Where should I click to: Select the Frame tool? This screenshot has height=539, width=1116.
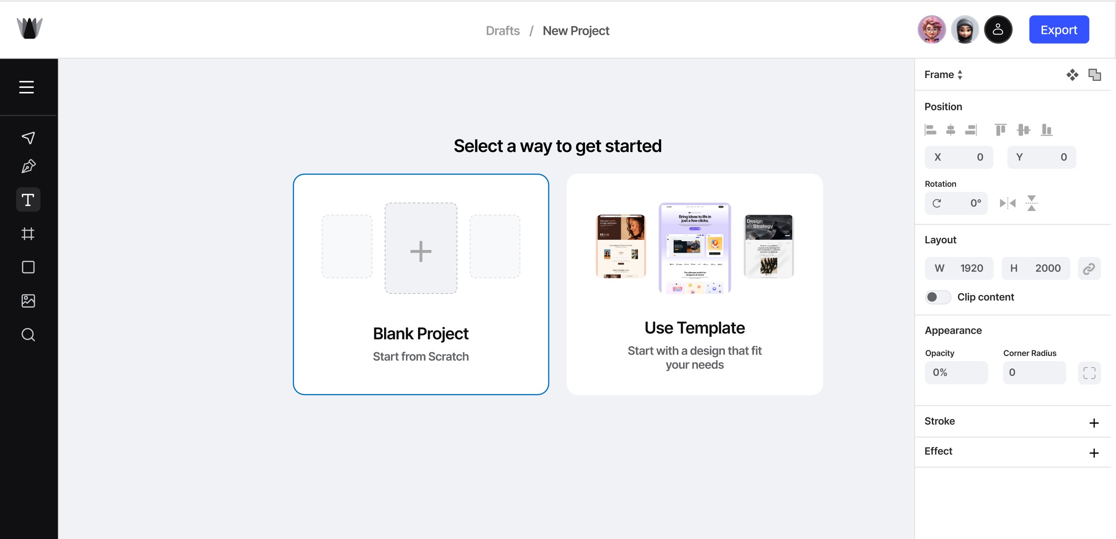click(28, 233)
